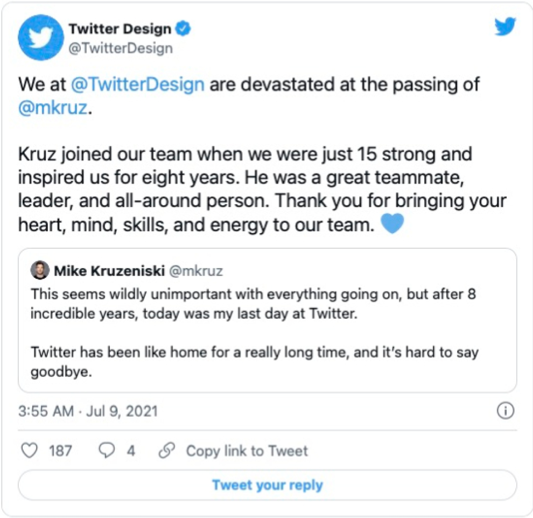533x518 pixels.
Task: Click the Twitter Design account name
Action: [120, 30]
